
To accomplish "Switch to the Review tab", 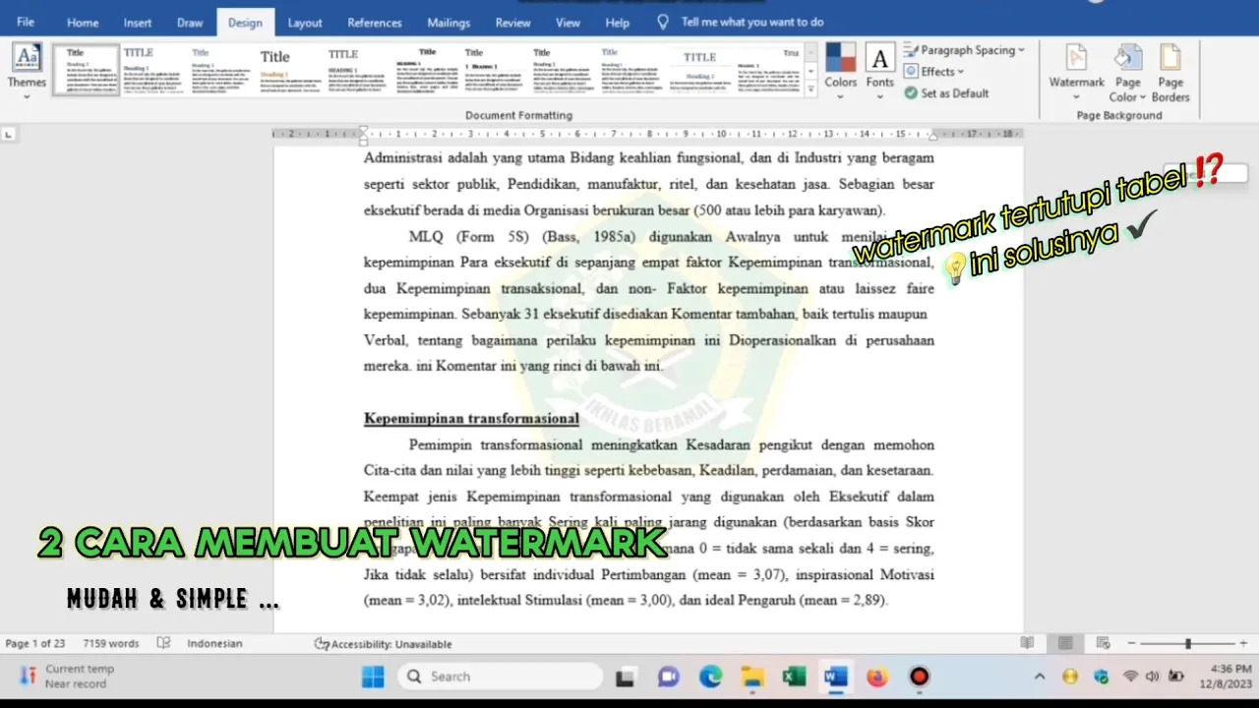I will (x=513, y=23).
